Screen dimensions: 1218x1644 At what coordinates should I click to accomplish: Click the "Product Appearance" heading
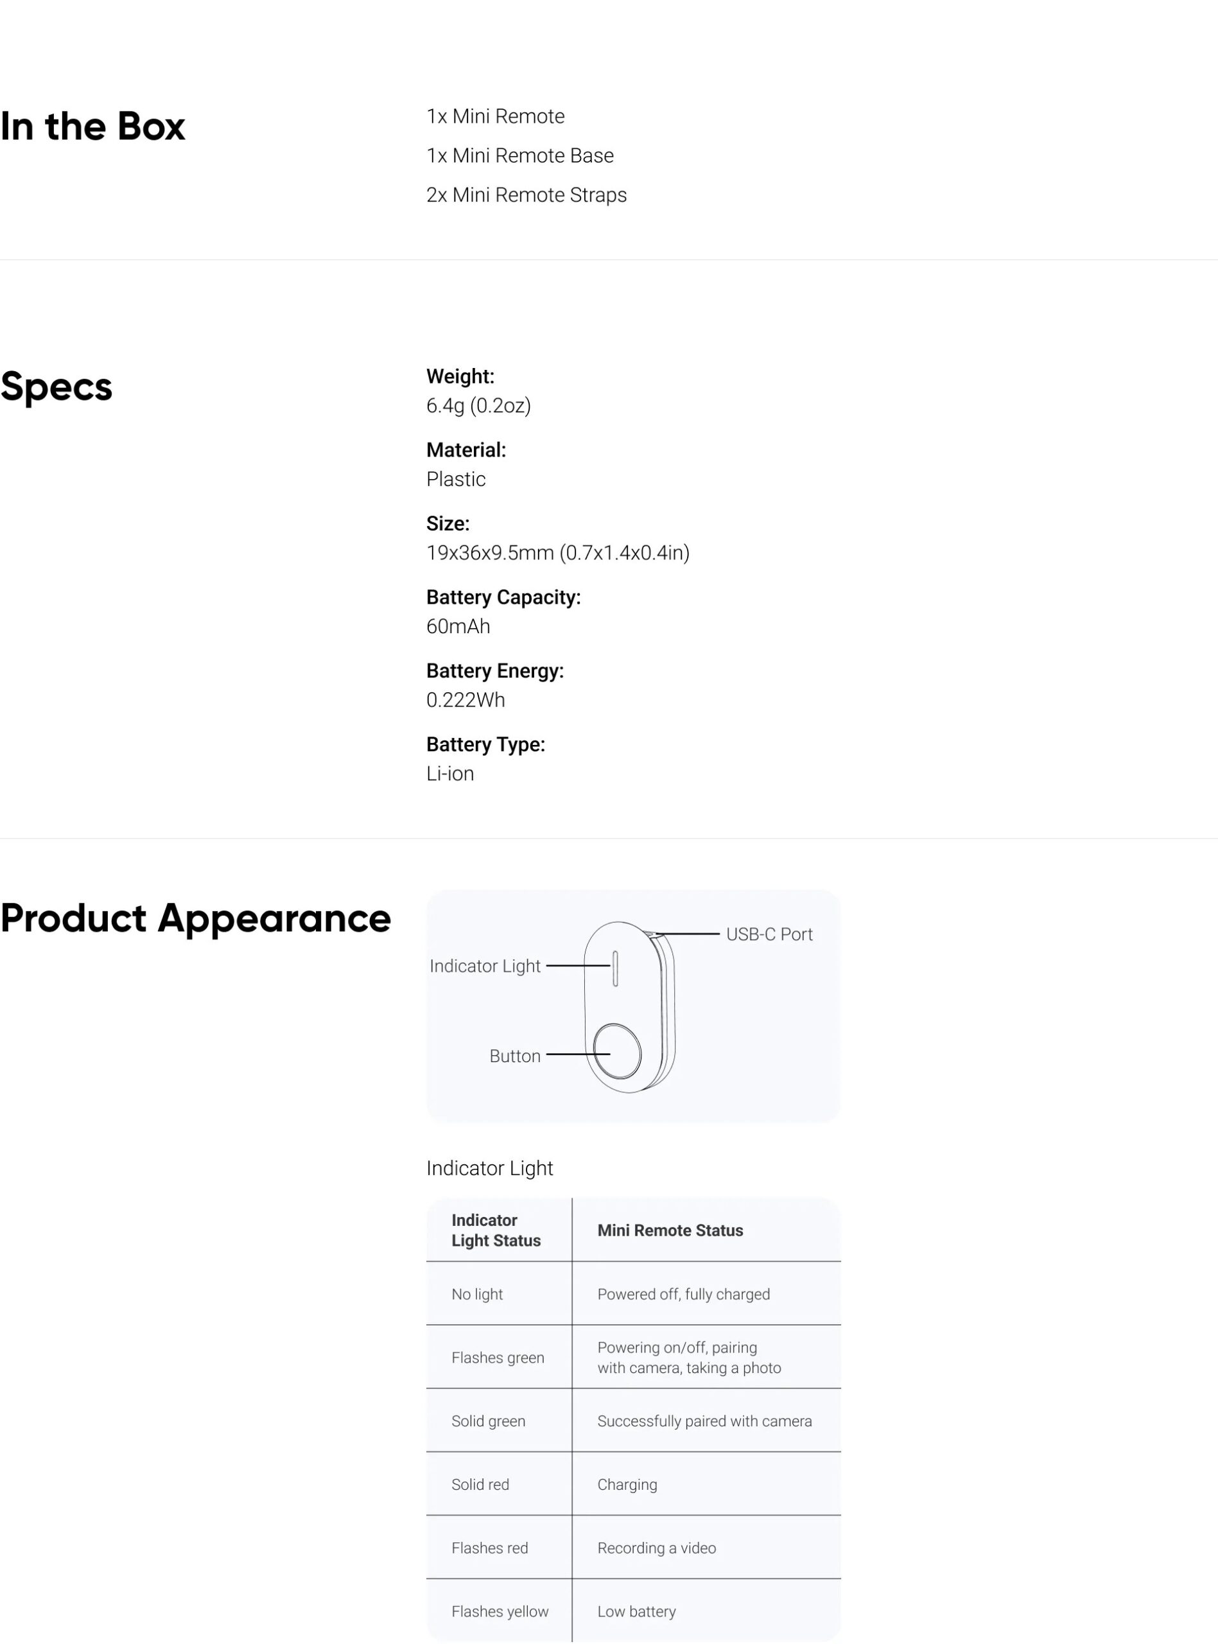point(195,918)
